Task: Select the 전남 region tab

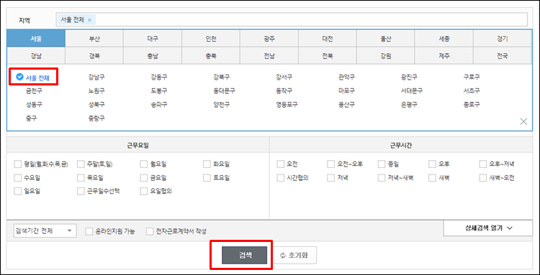Action: pyautogui.click(x=269, y=55)
